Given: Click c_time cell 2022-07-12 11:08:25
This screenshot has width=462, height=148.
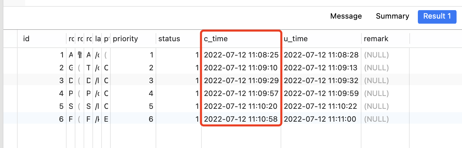Looking at the screenshot, I should [x=241, y=55].
